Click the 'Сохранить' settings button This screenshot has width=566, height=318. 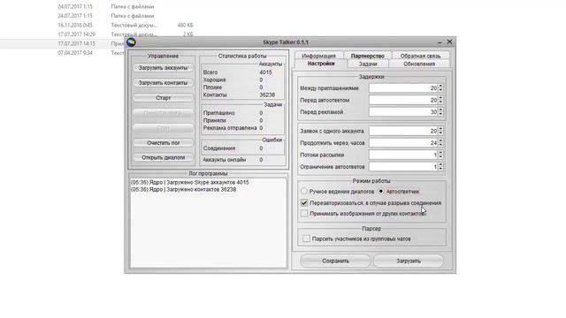335,261
